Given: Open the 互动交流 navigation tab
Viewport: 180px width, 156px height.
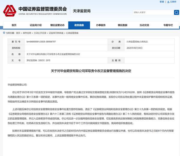Looking at the screenshot, I should [144, 25].
